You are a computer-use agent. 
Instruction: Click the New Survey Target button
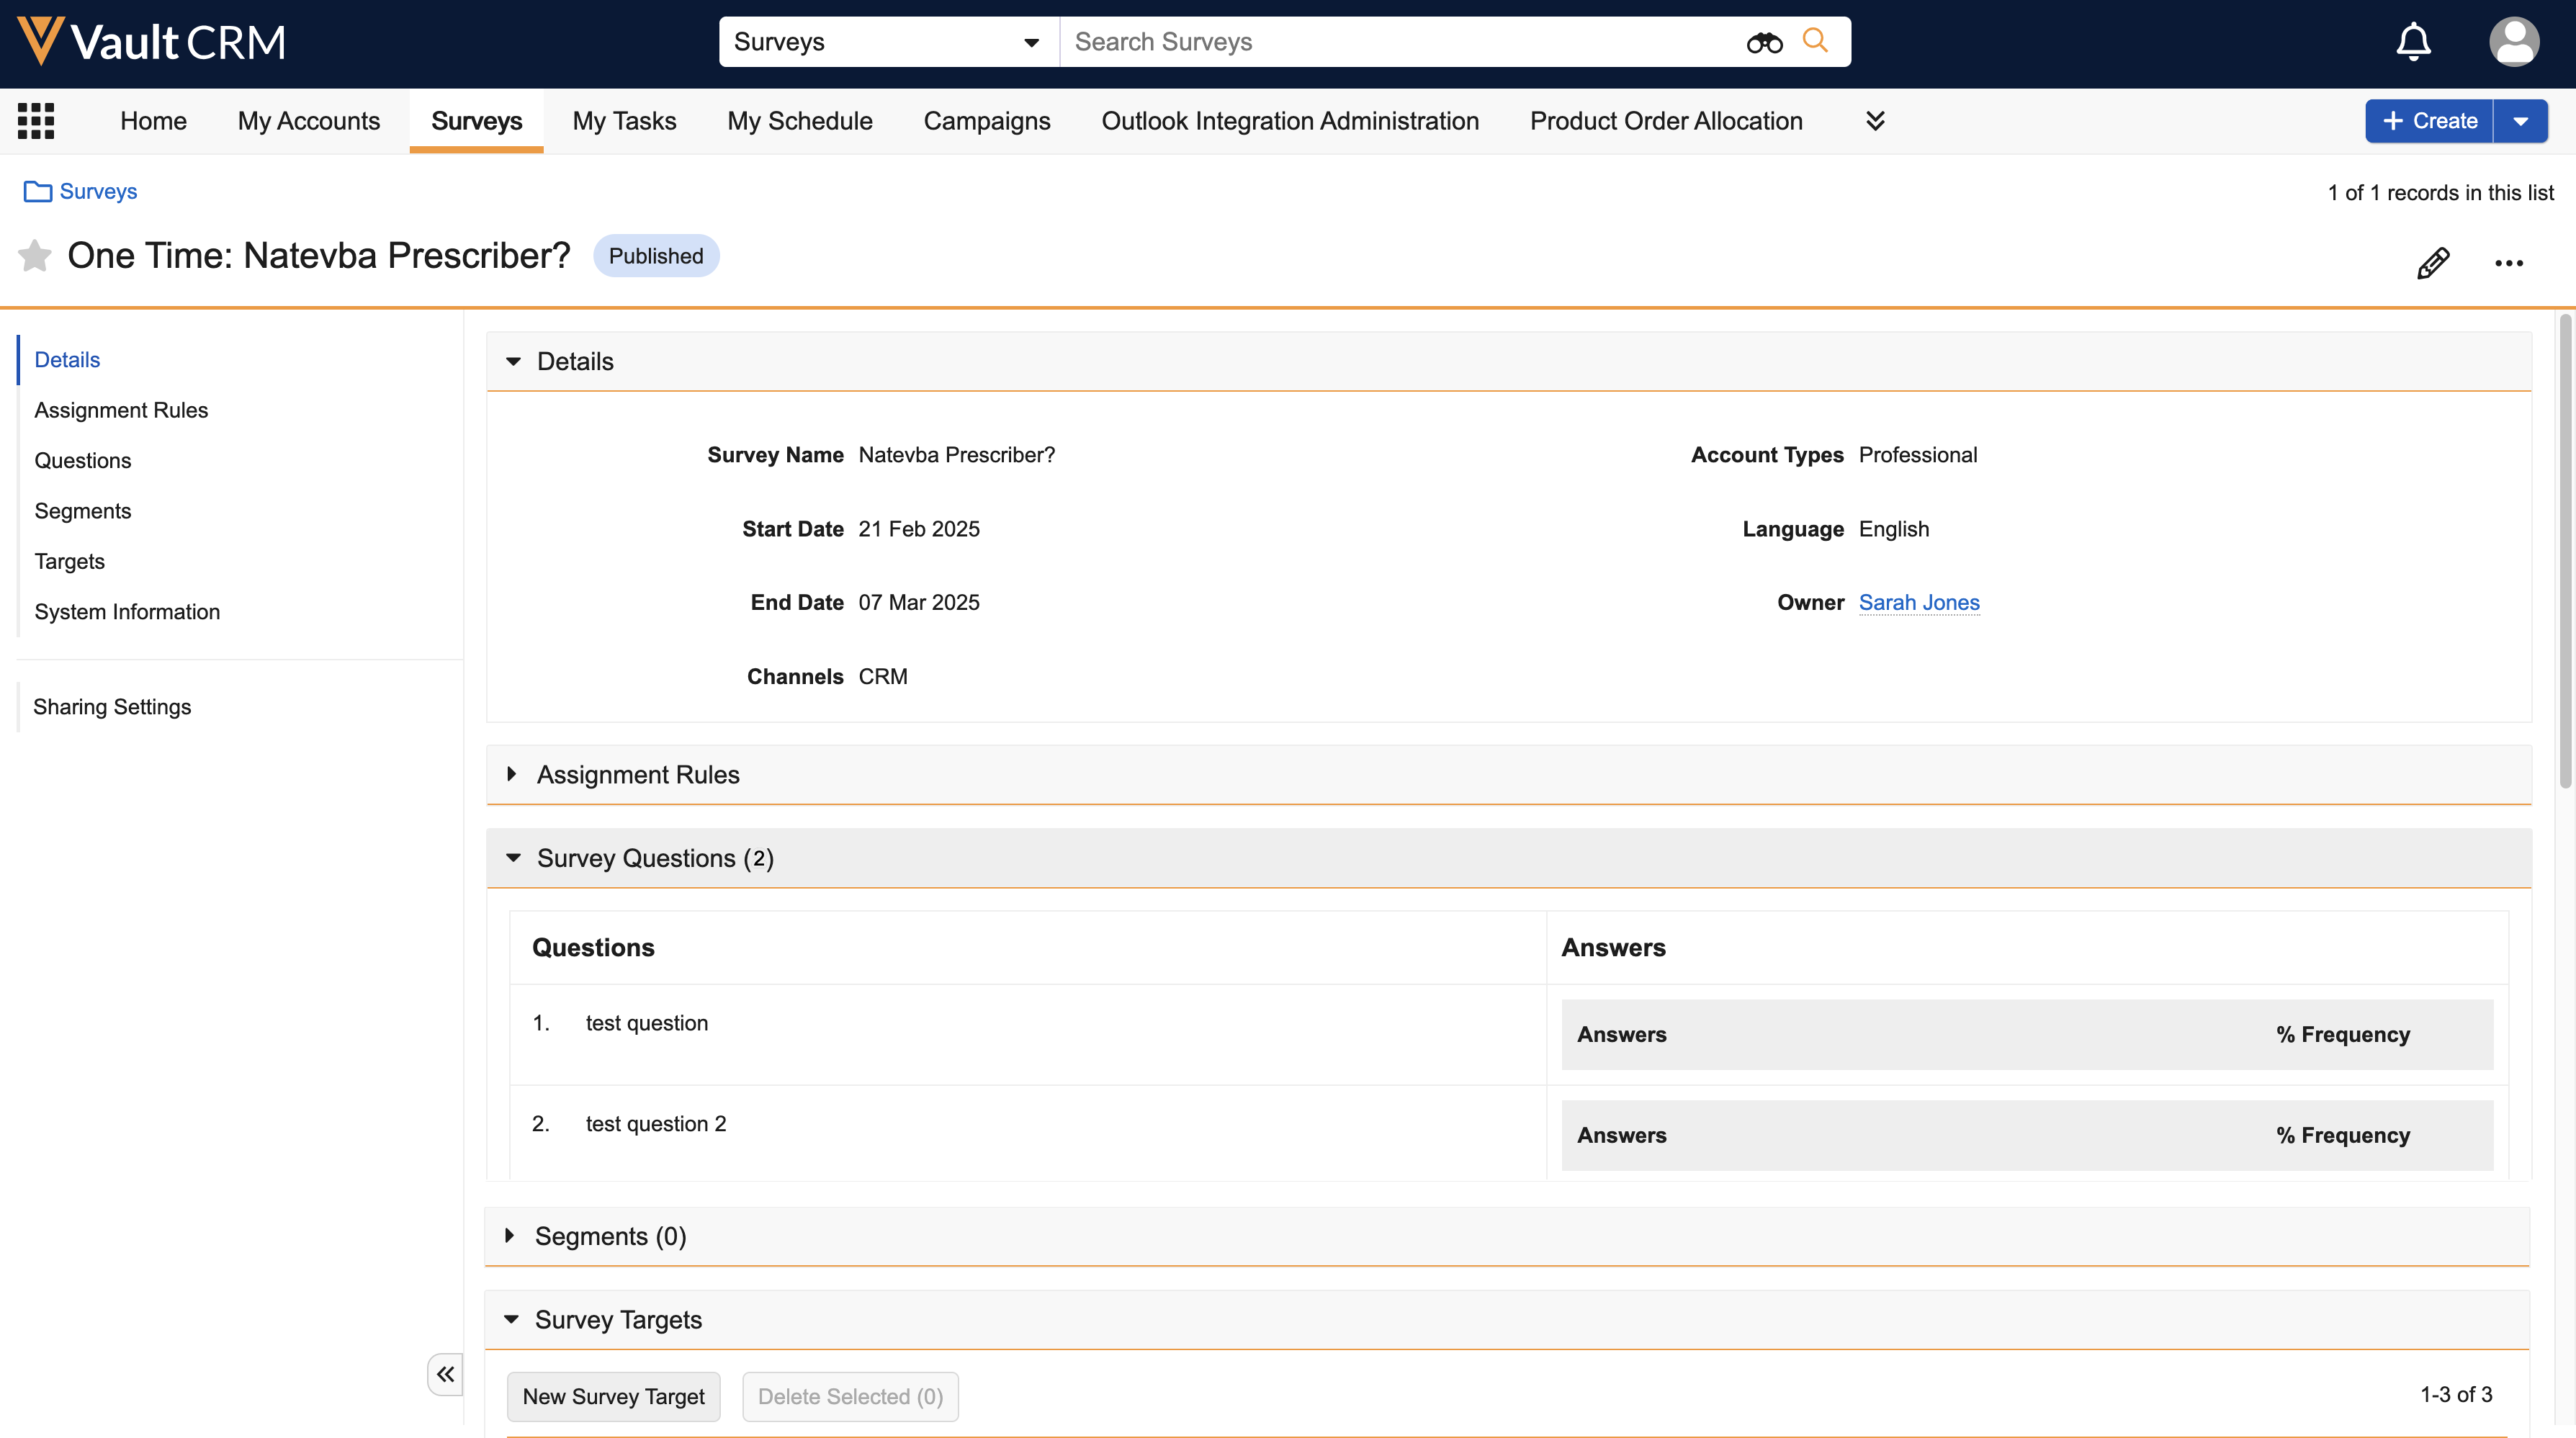(x=613, y=1396)
